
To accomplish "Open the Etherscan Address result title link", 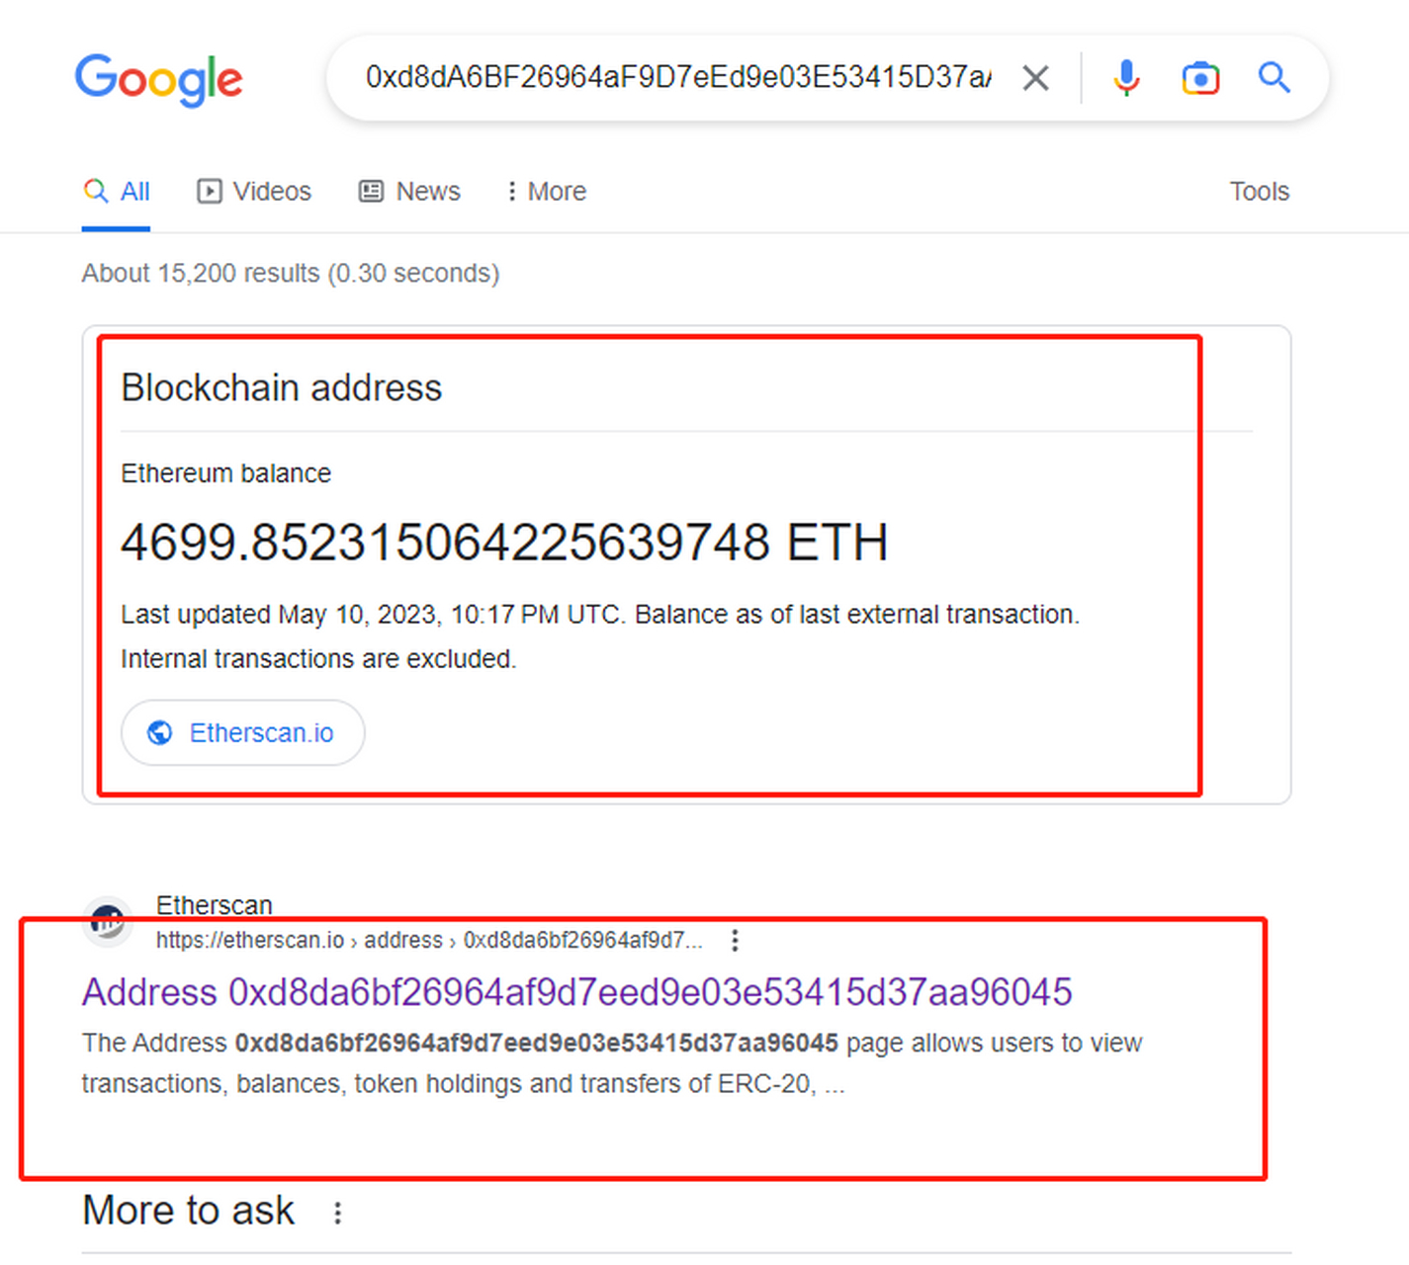I will (576, 992).
